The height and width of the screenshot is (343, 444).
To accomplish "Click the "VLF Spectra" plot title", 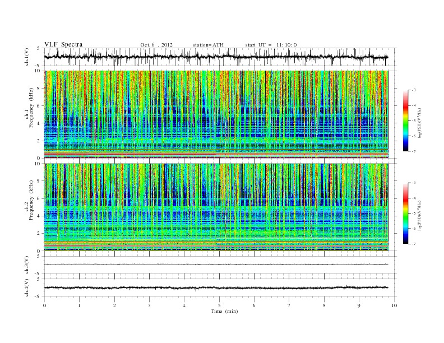I will pos(63,44).
